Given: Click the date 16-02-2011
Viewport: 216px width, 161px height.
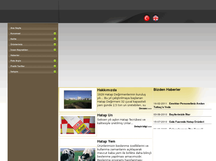Looking at the screenshot, I should click(160, 104).
